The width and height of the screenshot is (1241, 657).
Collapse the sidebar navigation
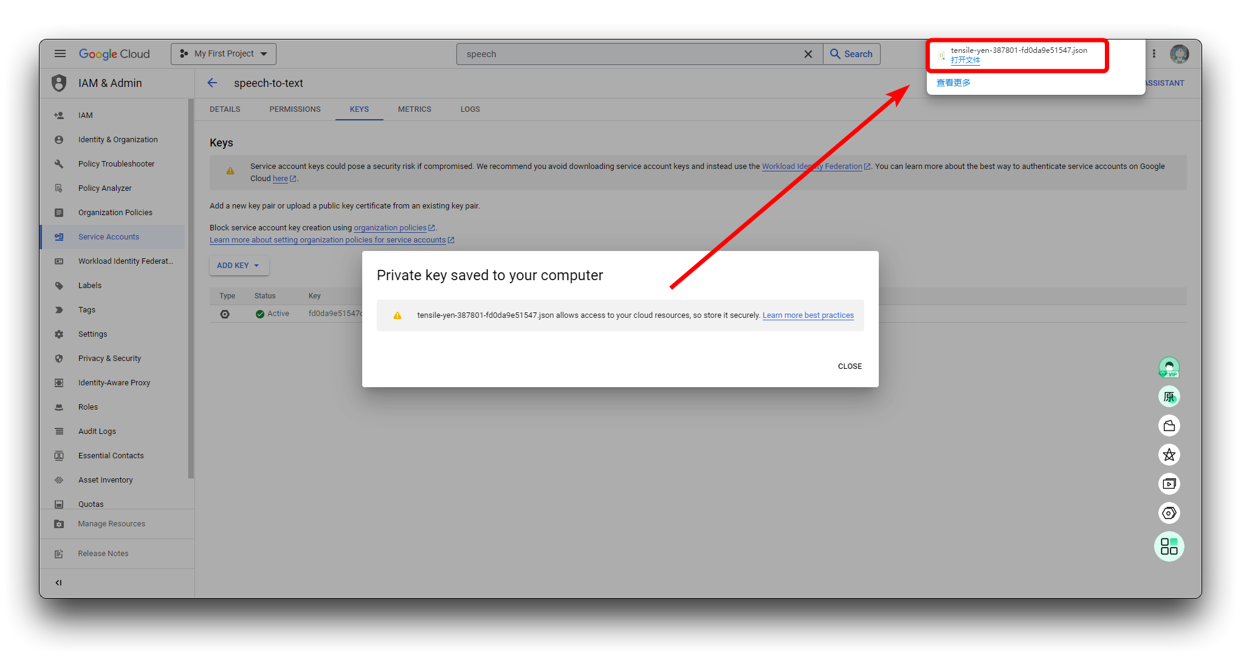coord(59,583)
